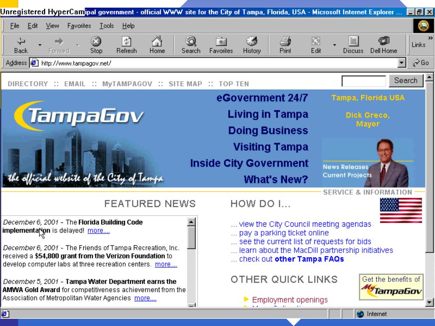Open the Tools menu
The image size is (435, 326).
tap(107, 26)
